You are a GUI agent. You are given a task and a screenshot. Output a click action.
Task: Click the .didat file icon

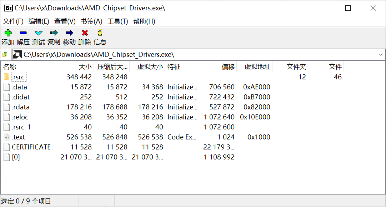pyautogui.click(x=7, y=97)
